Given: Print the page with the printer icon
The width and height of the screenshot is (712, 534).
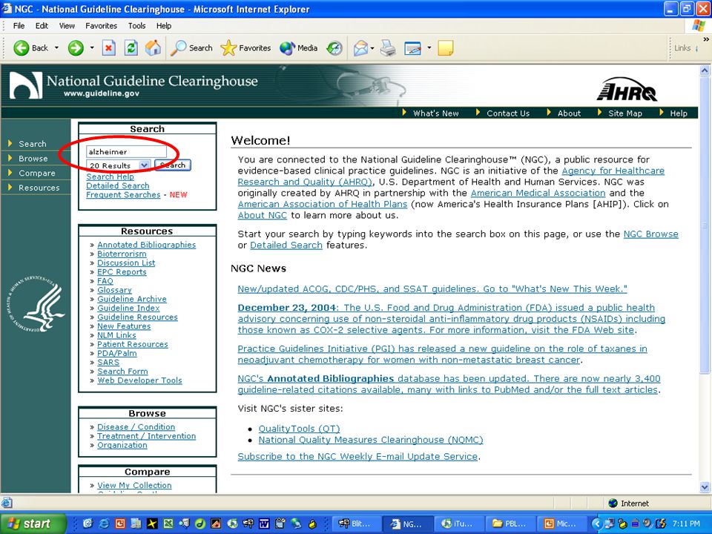Looking at the screenshot, I should pos(388,47).
